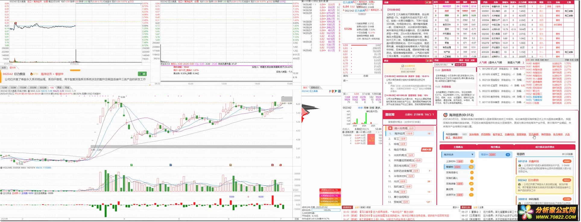Open the 2025/07/02 date dropdown
The width and height of the screenshot is (581, 222).
[x=444, y=65]
